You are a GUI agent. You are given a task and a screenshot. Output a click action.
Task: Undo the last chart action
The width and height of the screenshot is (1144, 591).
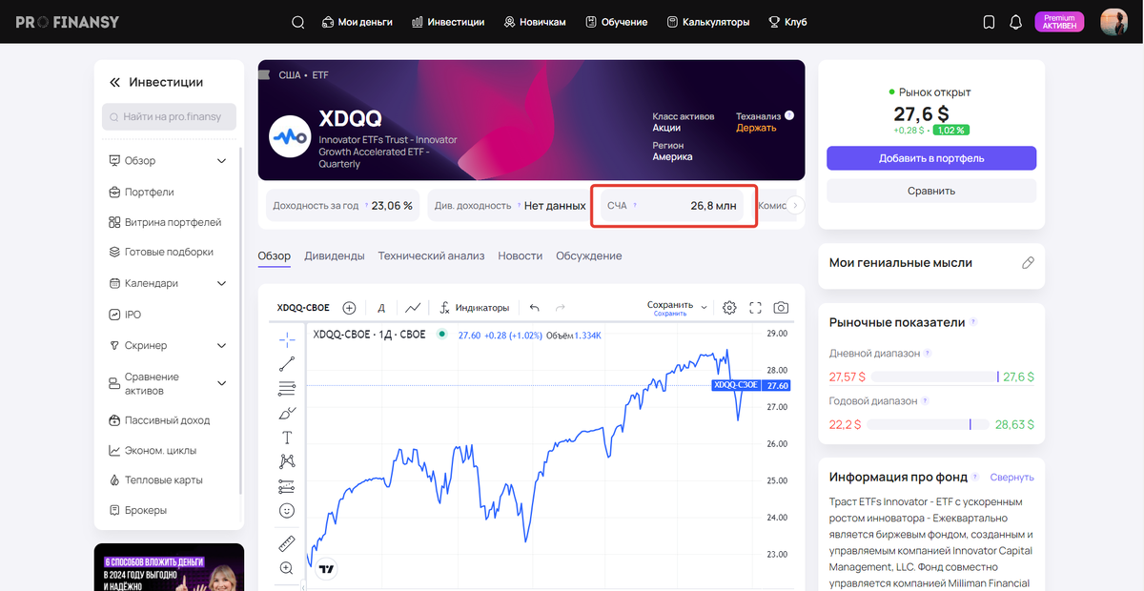click(534, 308)
